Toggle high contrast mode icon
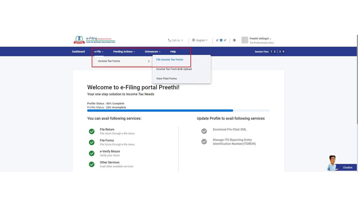 (x=234, y=40)
